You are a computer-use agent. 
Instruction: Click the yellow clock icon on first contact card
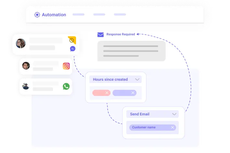pos(71,40)
